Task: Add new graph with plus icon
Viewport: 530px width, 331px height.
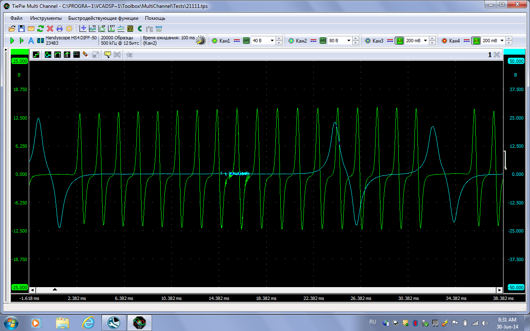Action: click(83, 29)
